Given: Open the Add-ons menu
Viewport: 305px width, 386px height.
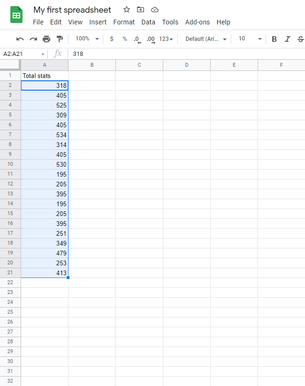Looking at the screenshot, I should click(x=197, y=22).
